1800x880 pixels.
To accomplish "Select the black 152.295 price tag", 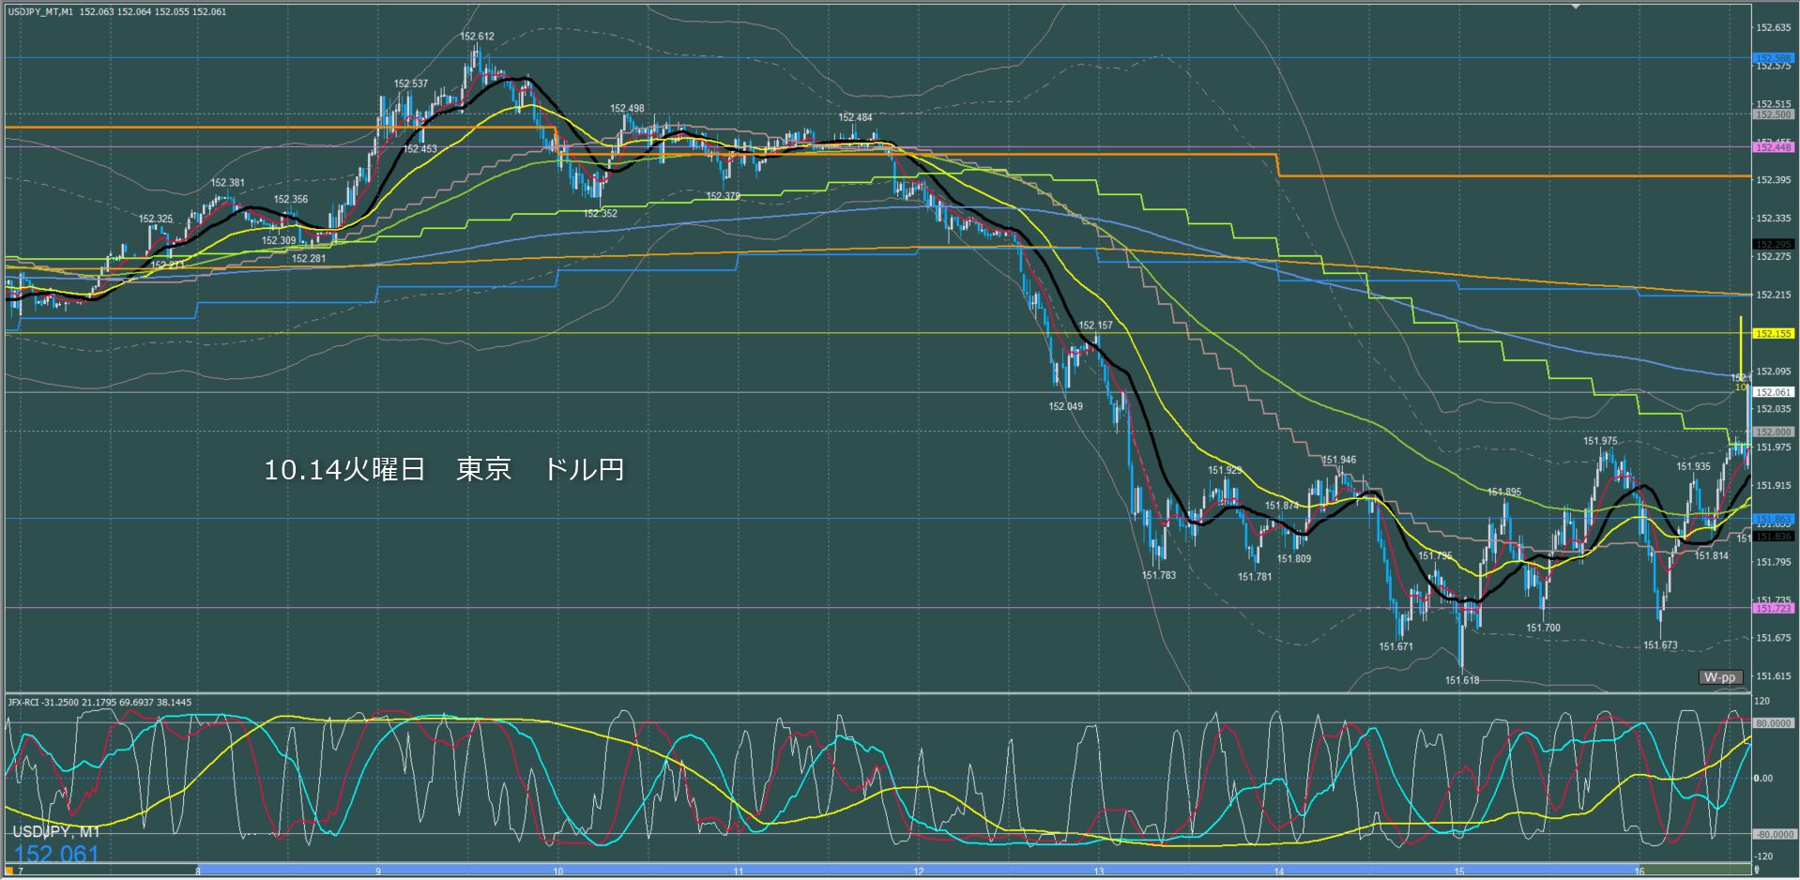I will pos(1773,245).
